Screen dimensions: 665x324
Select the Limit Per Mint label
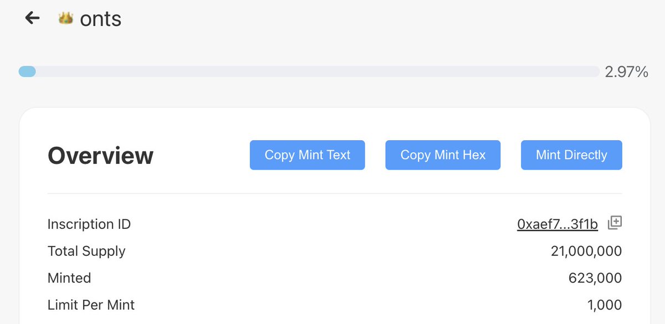[91, 305]
